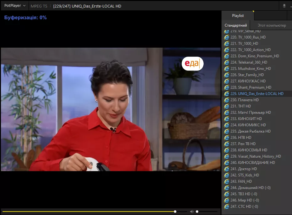
Task: Click the icon beside 223. Dom_Kino_Premium_HD
Action: click(227, 56)
